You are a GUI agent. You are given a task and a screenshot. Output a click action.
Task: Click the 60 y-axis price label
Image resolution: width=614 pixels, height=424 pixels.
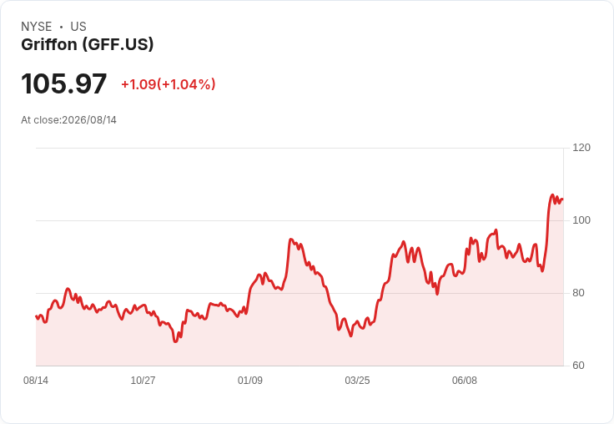[x=578, y=366]
